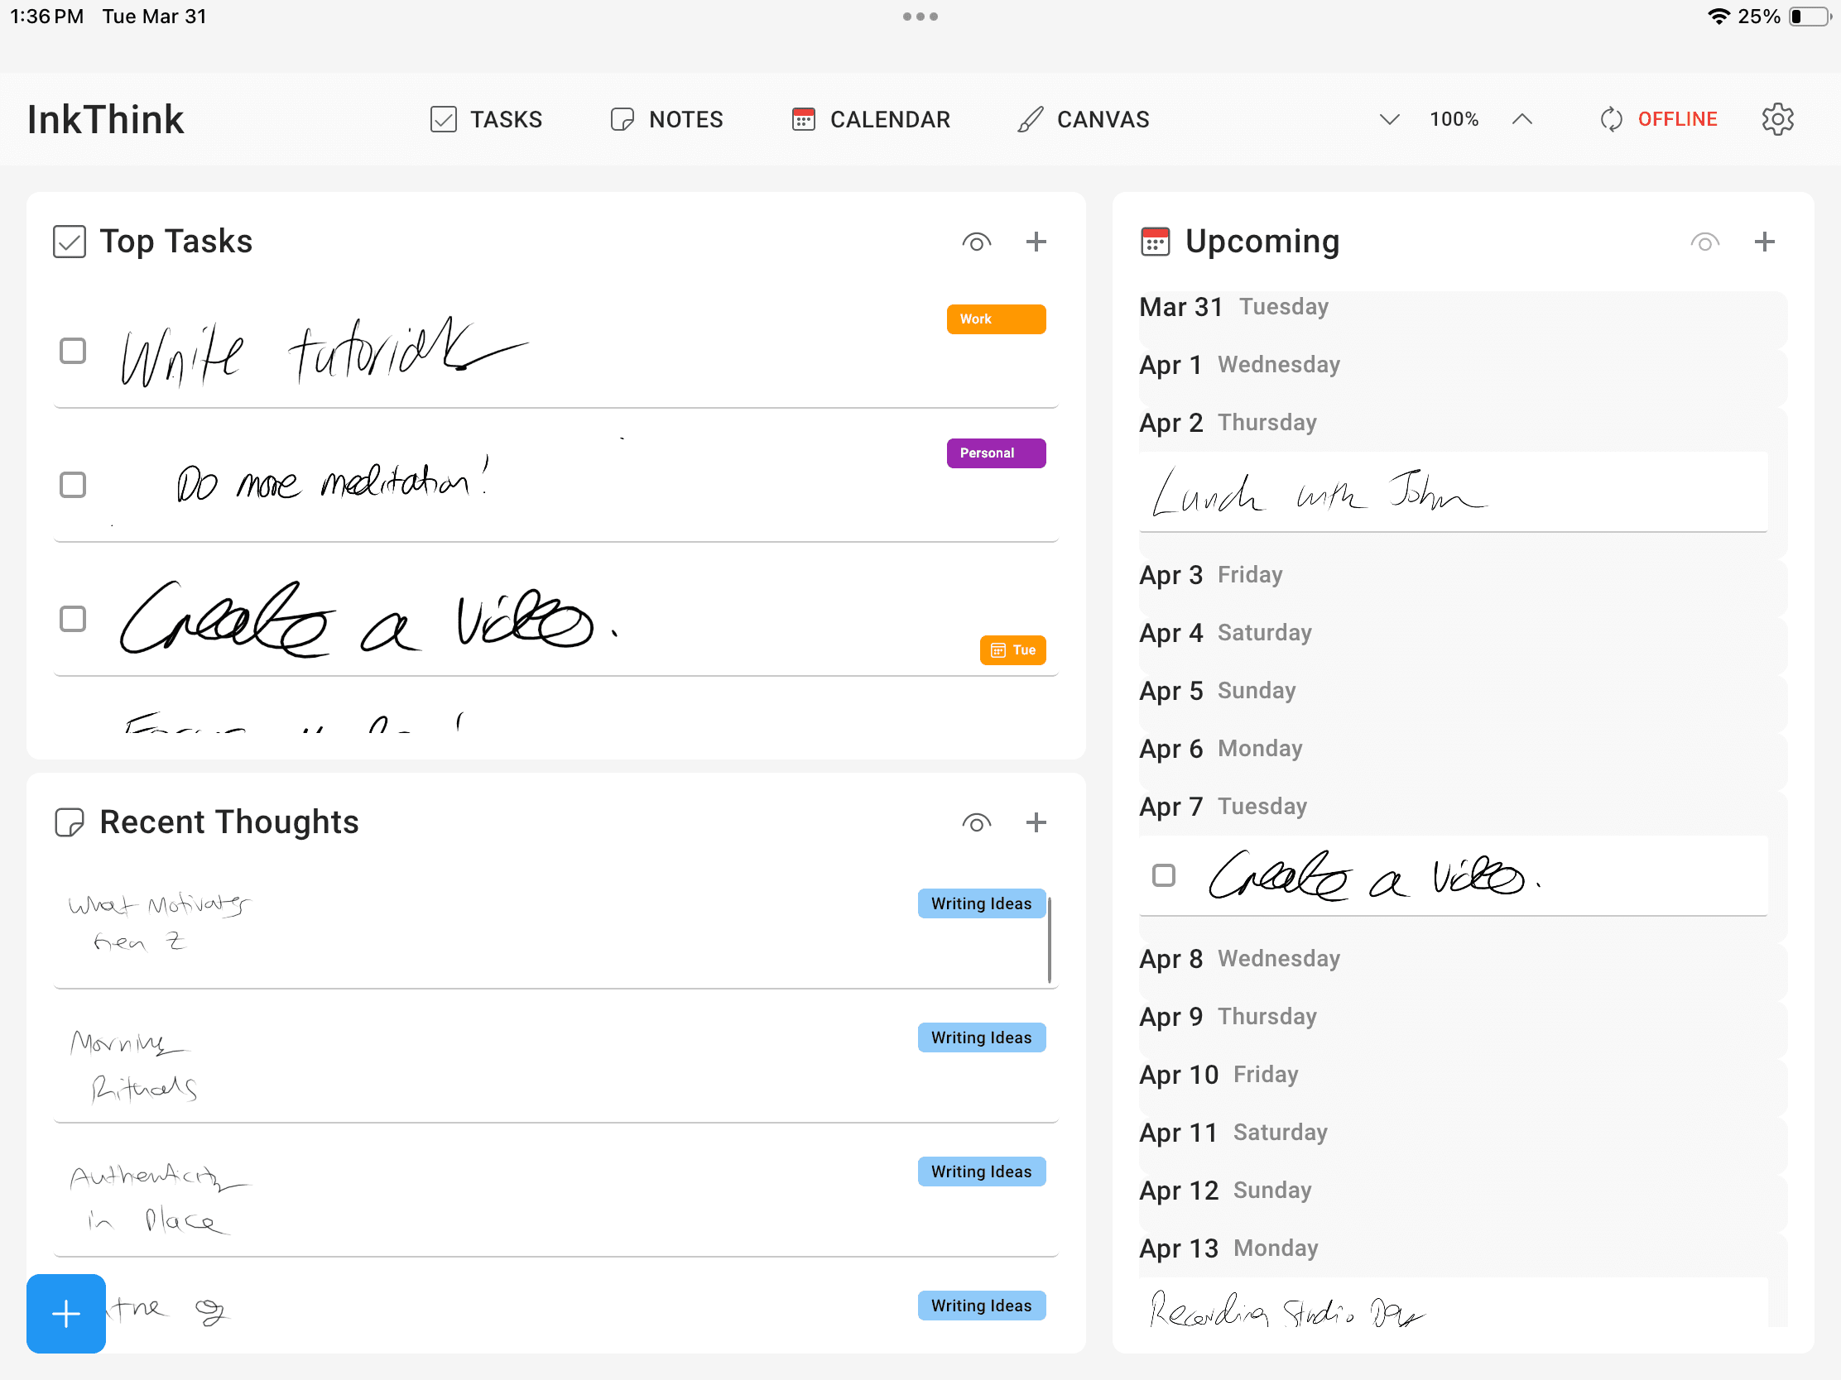Check the Do more meditation task
Screen dimensions: 1841x1380
tap(73, 485)
